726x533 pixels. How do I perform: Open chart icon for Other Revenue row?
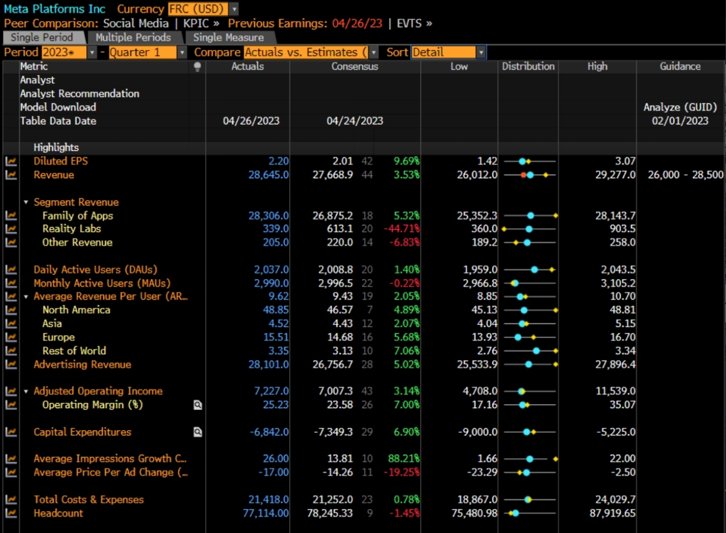[x=11, y=242]
